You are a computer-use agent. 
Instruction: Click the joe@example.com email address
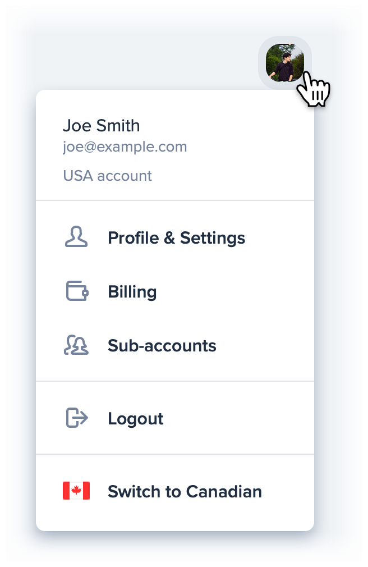(x=125, y=147)
